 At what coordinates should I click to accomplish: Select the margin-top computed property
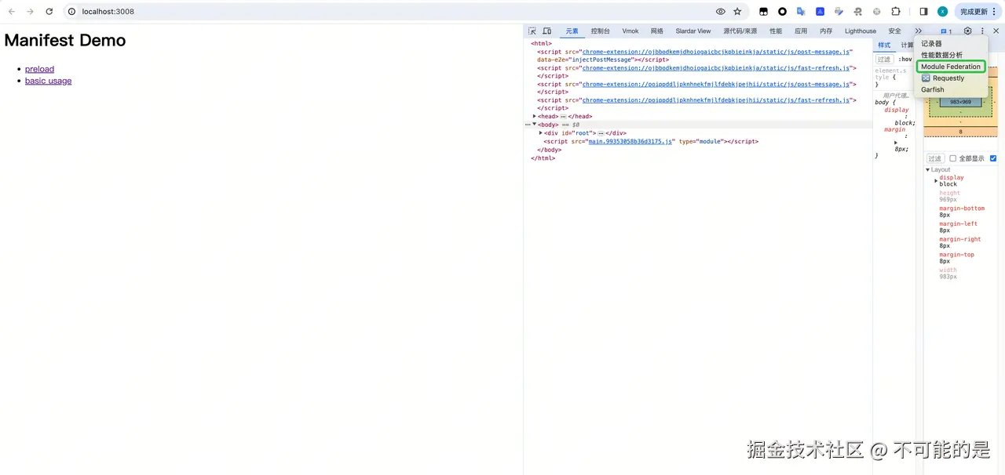(x=956, y=255)
